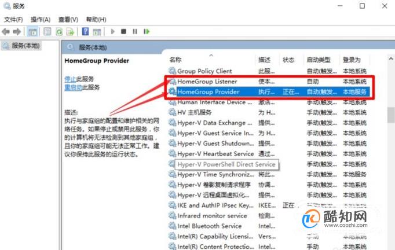Open the Properties toolbar icon
The image size is (395, 250).
pyautogui.click(x=47, y=32)
